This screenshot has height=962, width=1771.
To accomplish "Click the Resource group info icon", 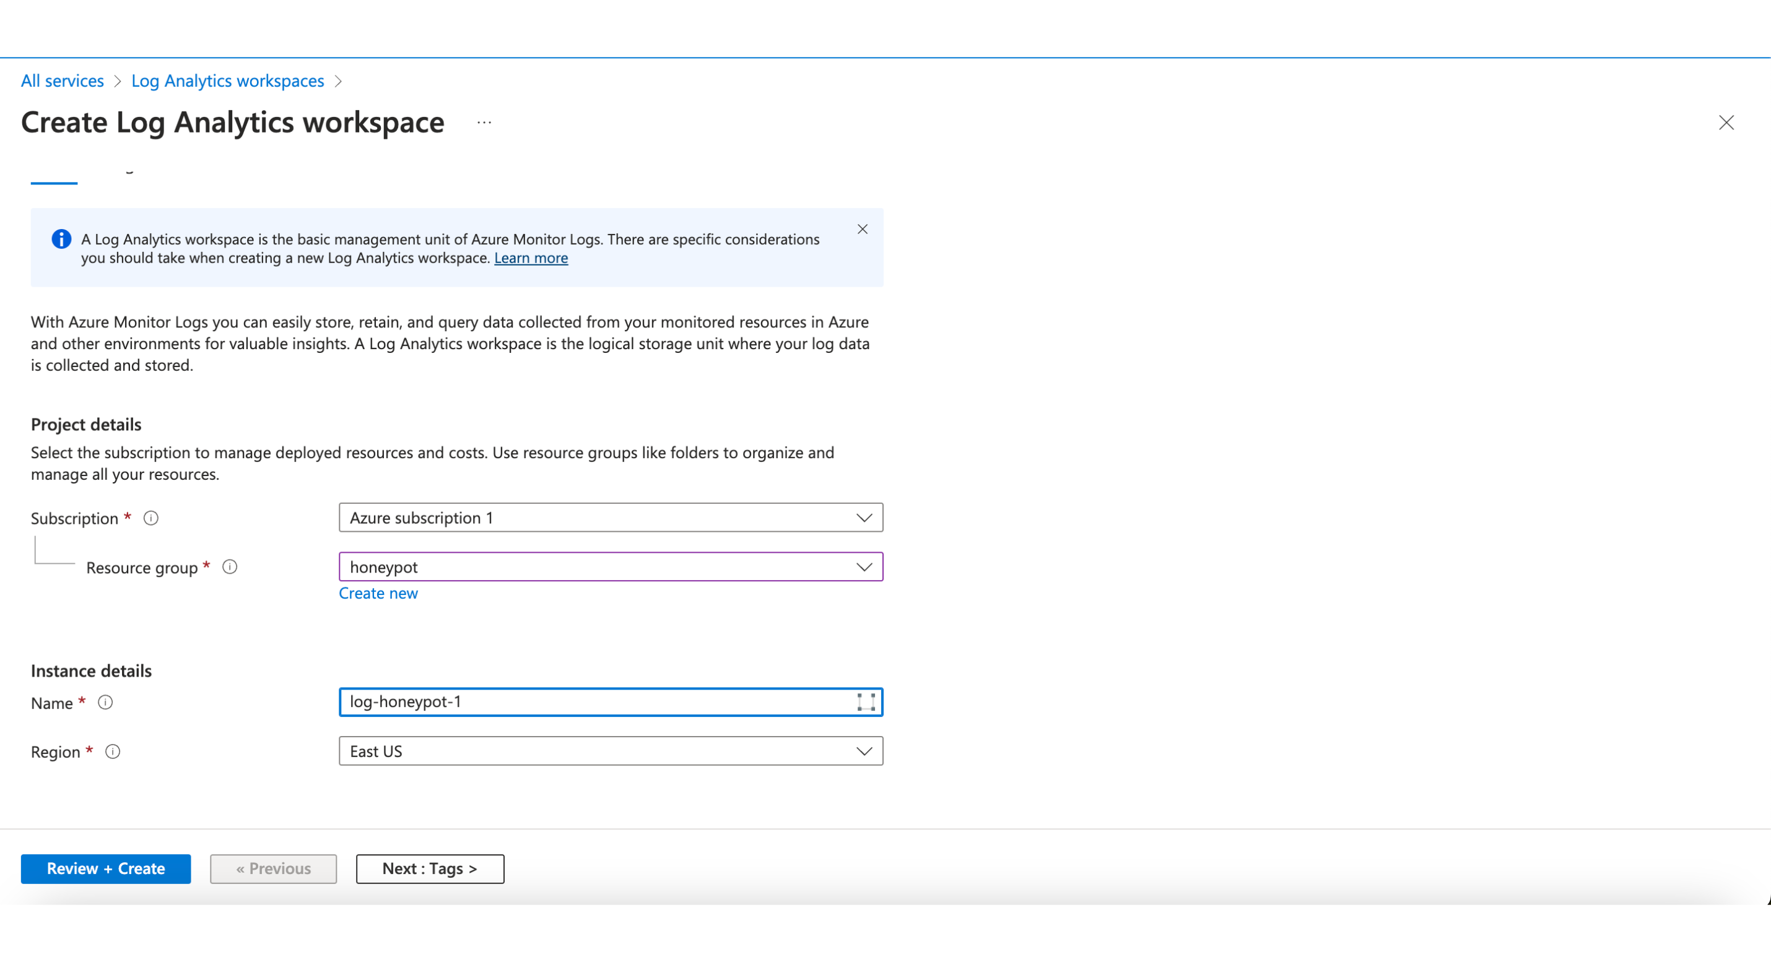I will click(230, 567).
